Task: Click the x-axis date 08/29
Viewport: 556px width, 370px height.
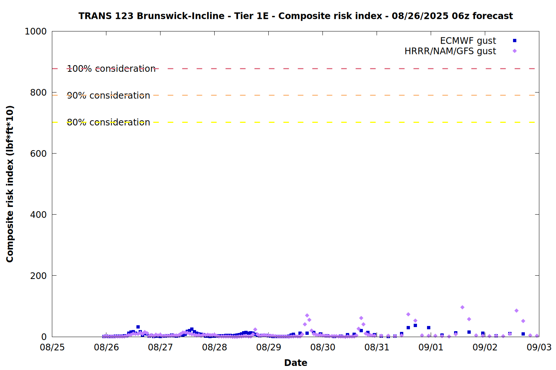Action: tap(269, 347)
